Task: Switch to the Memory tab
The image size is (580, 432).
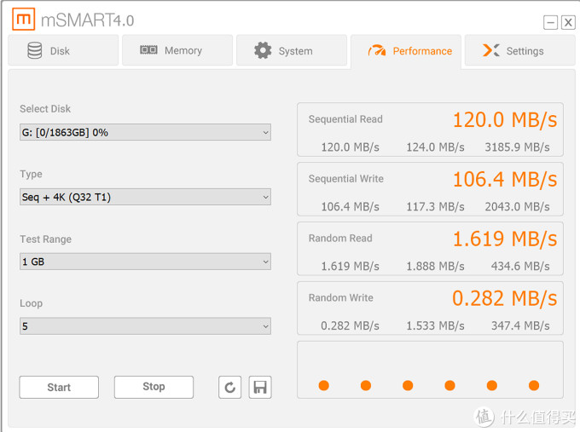Action: click(177, 50)
